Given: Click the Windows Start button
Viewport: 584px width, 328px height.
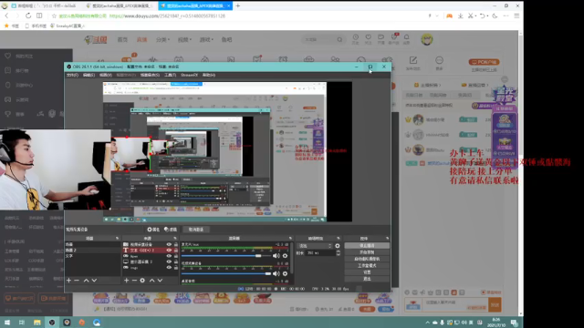Looking at the screenshot, I should pyautogui.click(x=7, y=323).
